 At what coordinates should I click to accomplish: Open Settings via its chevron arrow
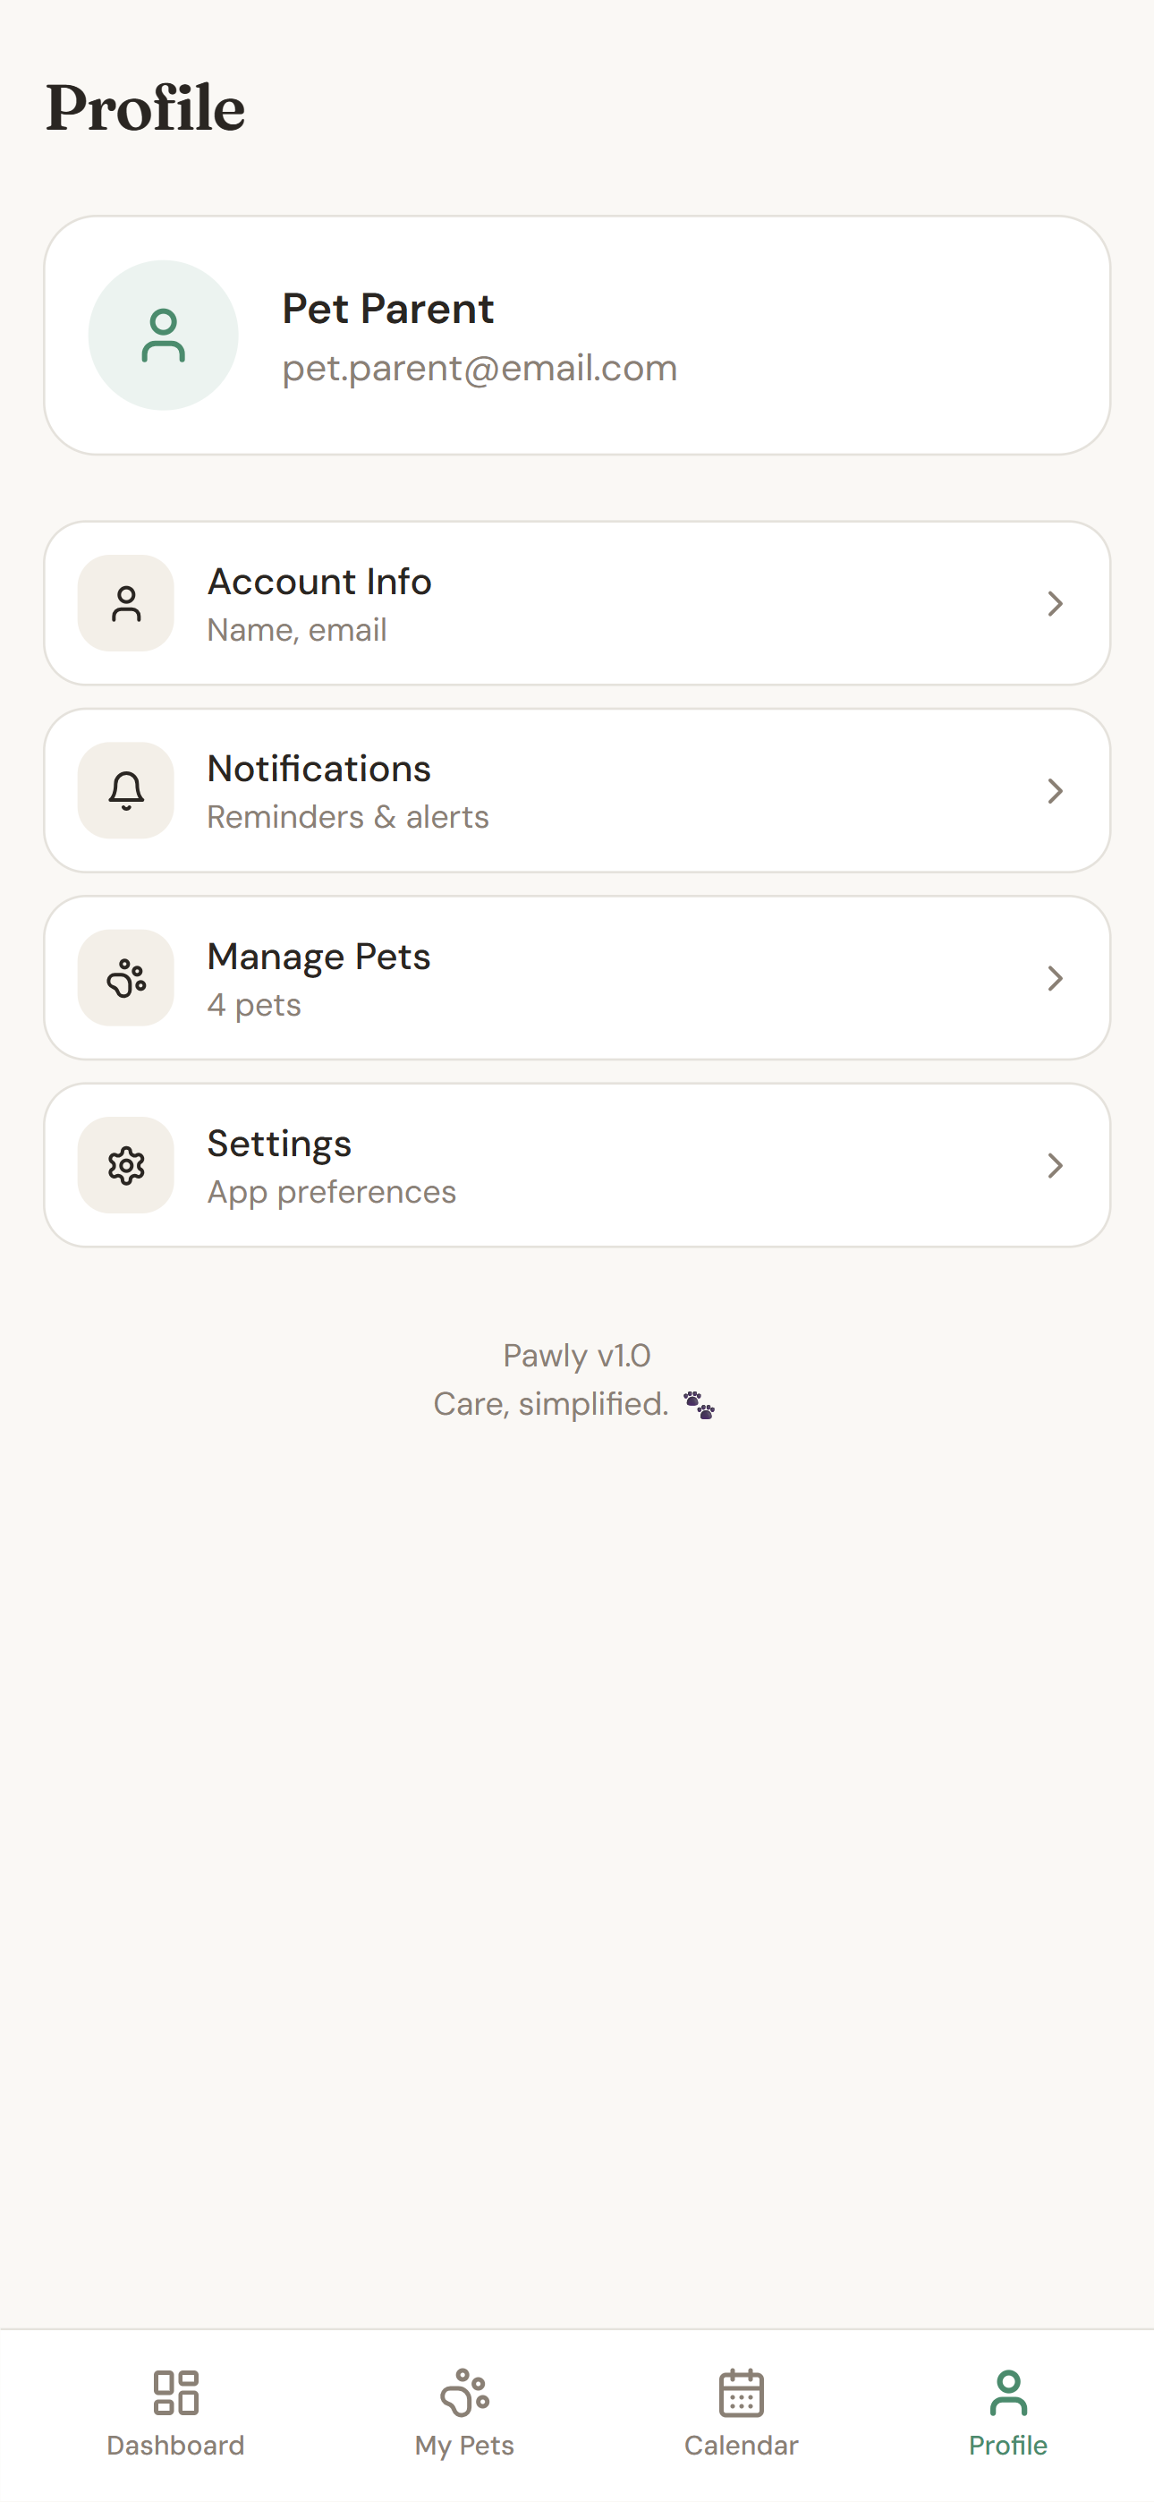(1055, 1165)
